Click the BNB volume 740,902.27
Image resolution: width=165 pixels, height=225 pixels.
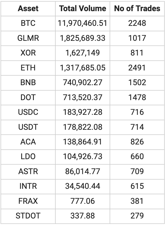(83, 82)
